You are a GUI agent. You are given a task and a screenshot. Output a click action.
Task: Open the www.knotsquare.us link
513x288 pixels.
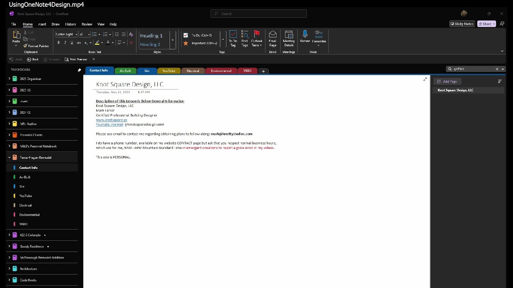pos(111,120)
